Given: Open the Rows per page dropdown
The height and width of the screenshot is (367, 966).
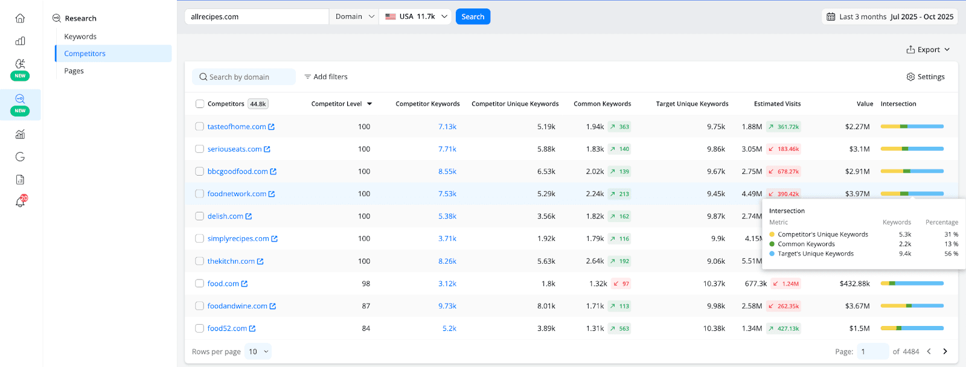Looking at the screenshot, I should (258, 351).
